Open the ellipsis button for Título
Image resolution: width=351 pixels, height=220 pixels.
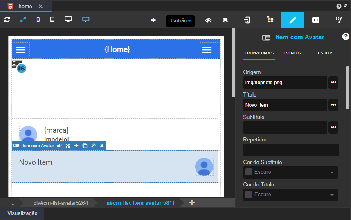coord(333,105)
